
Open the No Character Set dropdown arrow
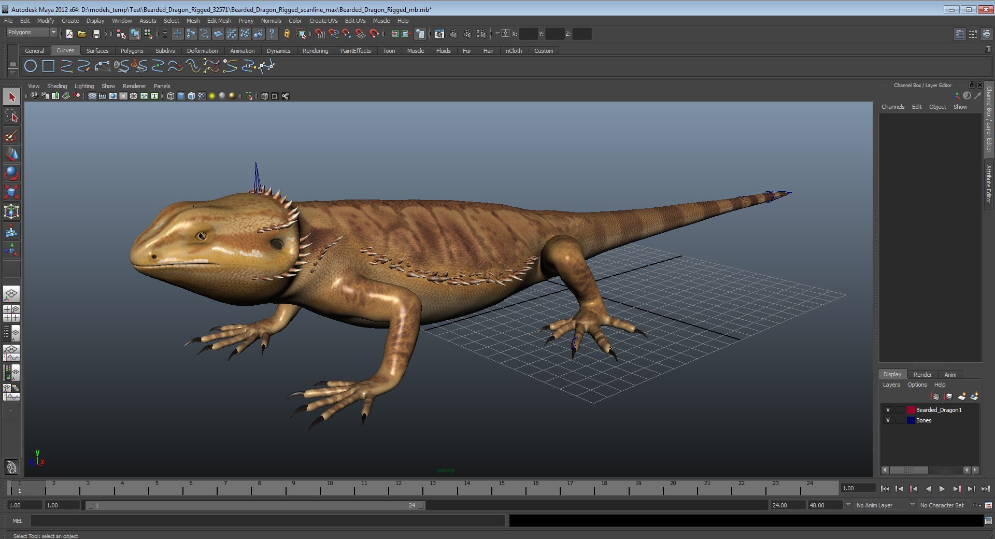pyautogui.click(x=912, y=505)
